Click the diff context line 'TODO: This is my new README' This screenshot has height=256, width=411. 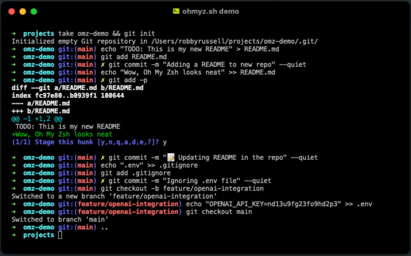68,127
